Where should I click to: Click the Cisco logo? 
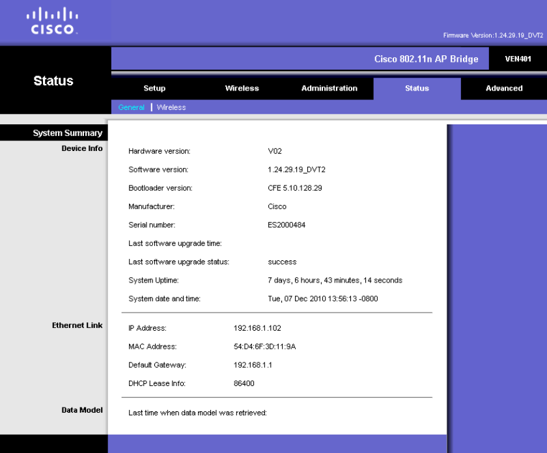point(52,21)
